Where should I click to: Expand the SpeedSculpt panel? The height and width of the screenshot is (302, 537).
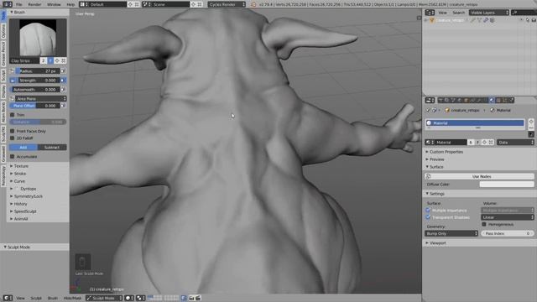pos(24,211)
